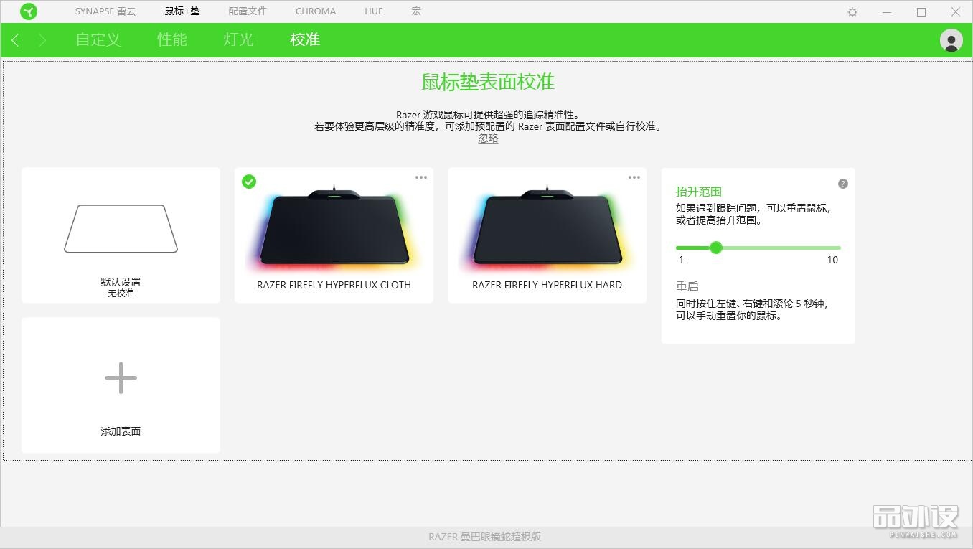This screenshot has width=973, height=549.
Task: Click the back navigation arrow
Action: (x=14, y=40)
